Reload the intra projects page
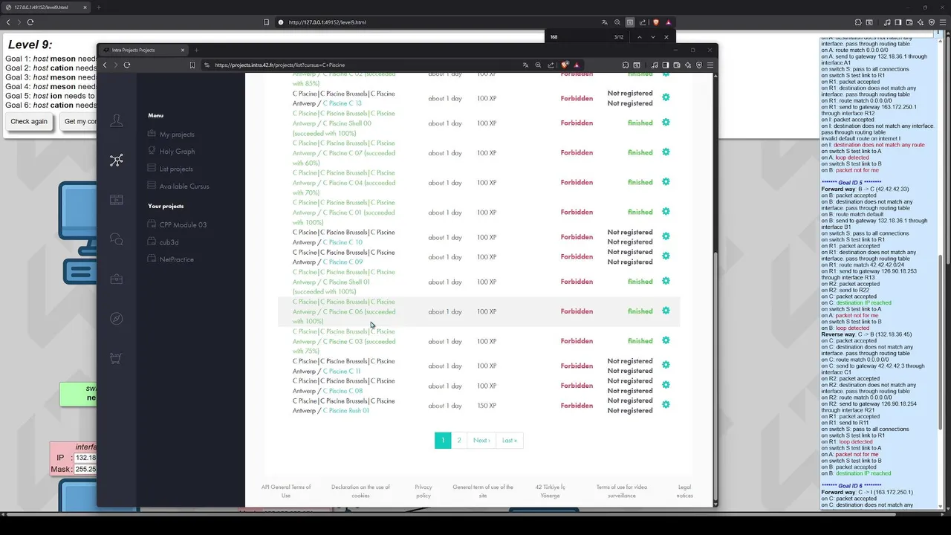Image resolution: width=951 pixels, height=535 pixels. click(x=127, y=65)
